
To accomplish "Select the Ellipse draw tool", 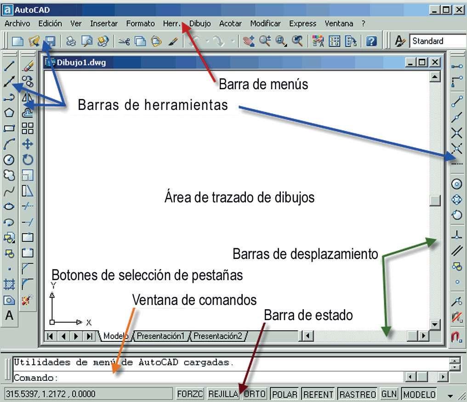I will coord(9,206).
